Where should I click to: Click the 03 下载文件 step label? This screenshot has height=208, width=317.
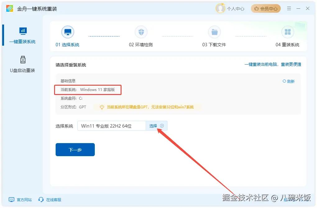pyautogui.click(x=214, y=45)
